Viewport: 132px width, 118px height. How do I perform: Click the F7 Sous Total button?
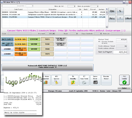tap(84, 80)
